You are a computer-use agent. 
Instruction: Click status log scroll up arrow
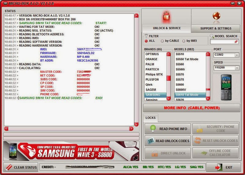click(136, 16)
